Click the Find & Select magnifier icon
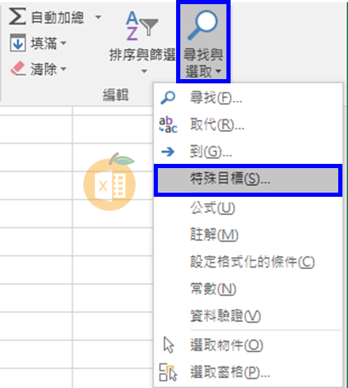 pos(203,25)
